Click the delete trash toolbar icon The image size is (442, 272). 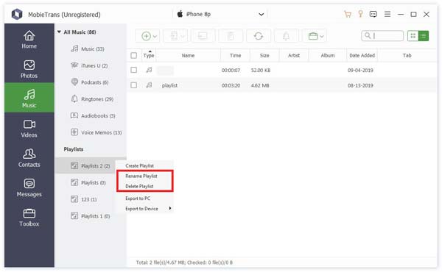(x=231, y=36)
